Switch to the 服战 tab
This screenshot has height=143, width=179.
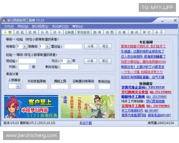(134, 32)
